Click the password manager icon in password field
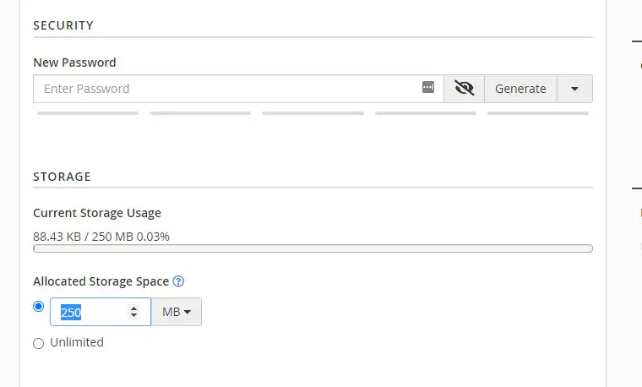 (x=428, y=87)
